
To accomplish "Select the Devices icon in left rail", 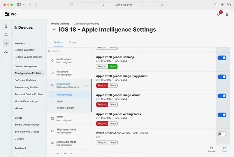I will pyautogui.click(x=6, y=43).
